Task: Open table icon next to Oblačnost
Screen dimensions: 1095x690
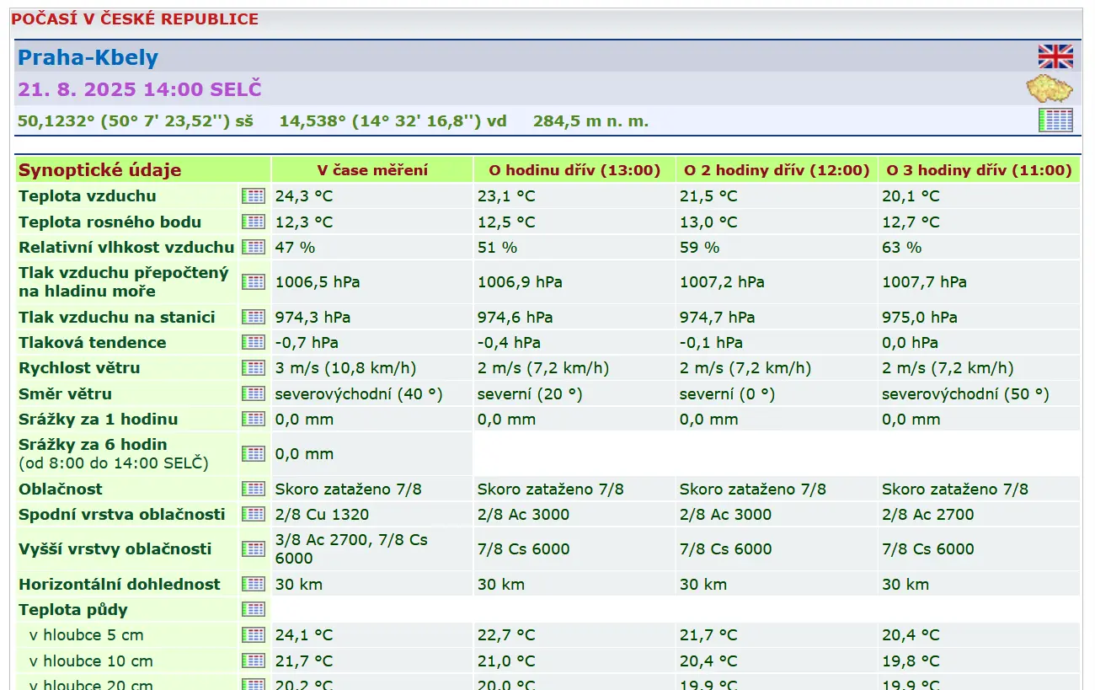Action: click(x=253, y=489)
